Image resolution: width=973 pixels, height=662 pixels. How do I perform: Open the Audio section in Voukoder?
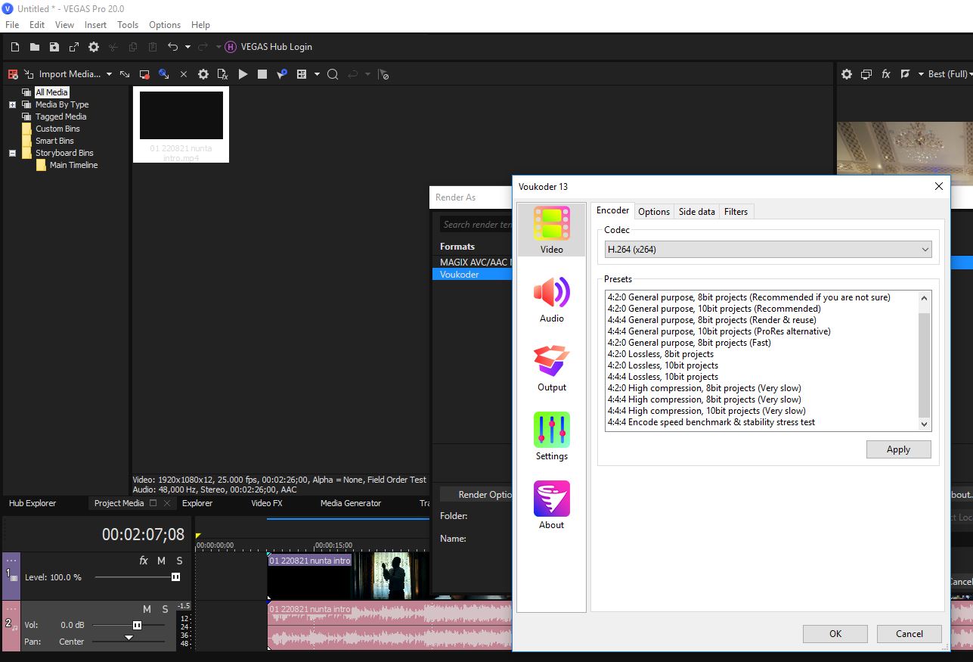click(551, 299)
